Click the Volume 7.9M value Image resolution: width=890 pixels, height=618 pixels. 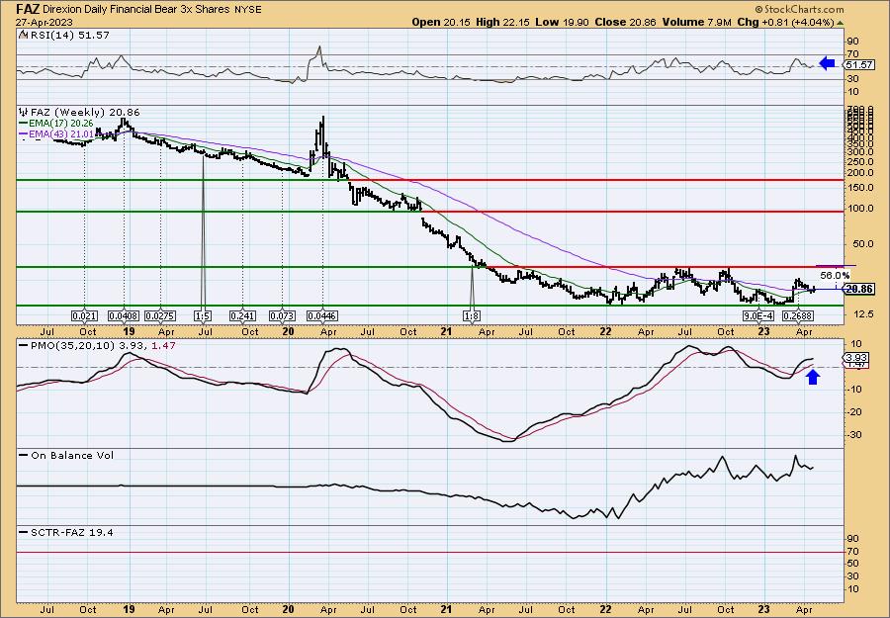pyautogui.click(x=696, y=23)
